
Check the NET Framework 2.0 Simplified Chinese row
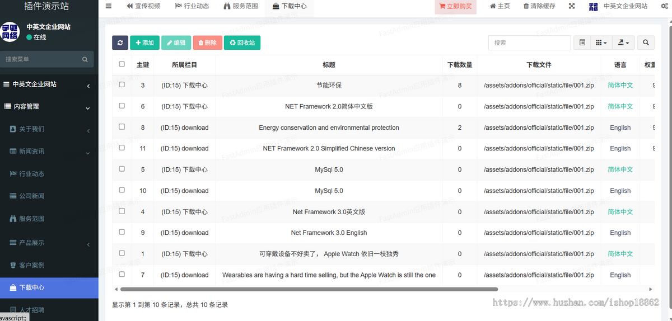click(122, 148)
